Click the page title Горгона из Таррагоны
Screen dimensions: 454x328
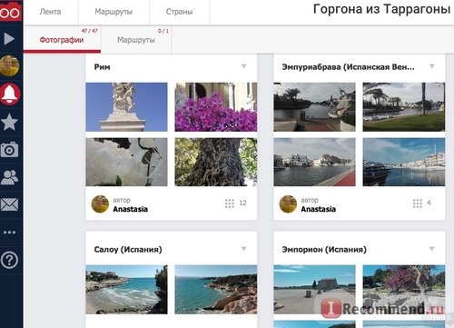pos(381,9)
